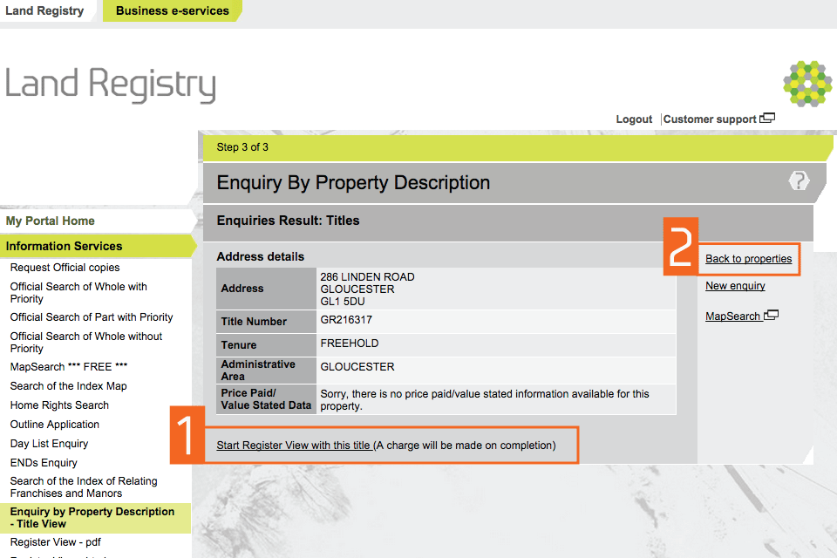Select Information Services menu section
837x558 pixels.
coord(65,247)
